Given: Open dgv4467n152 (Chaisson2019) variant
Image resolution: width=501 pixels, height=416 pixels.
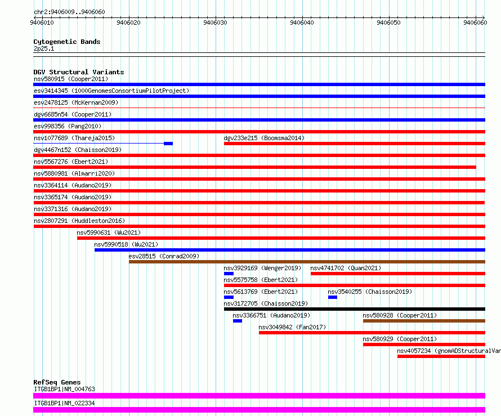Looking at the screenshot, I should coord(78,150).
